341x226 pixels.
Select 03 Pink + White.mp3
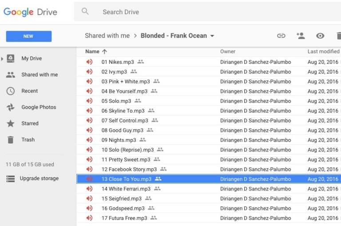[x=126, y=82]
